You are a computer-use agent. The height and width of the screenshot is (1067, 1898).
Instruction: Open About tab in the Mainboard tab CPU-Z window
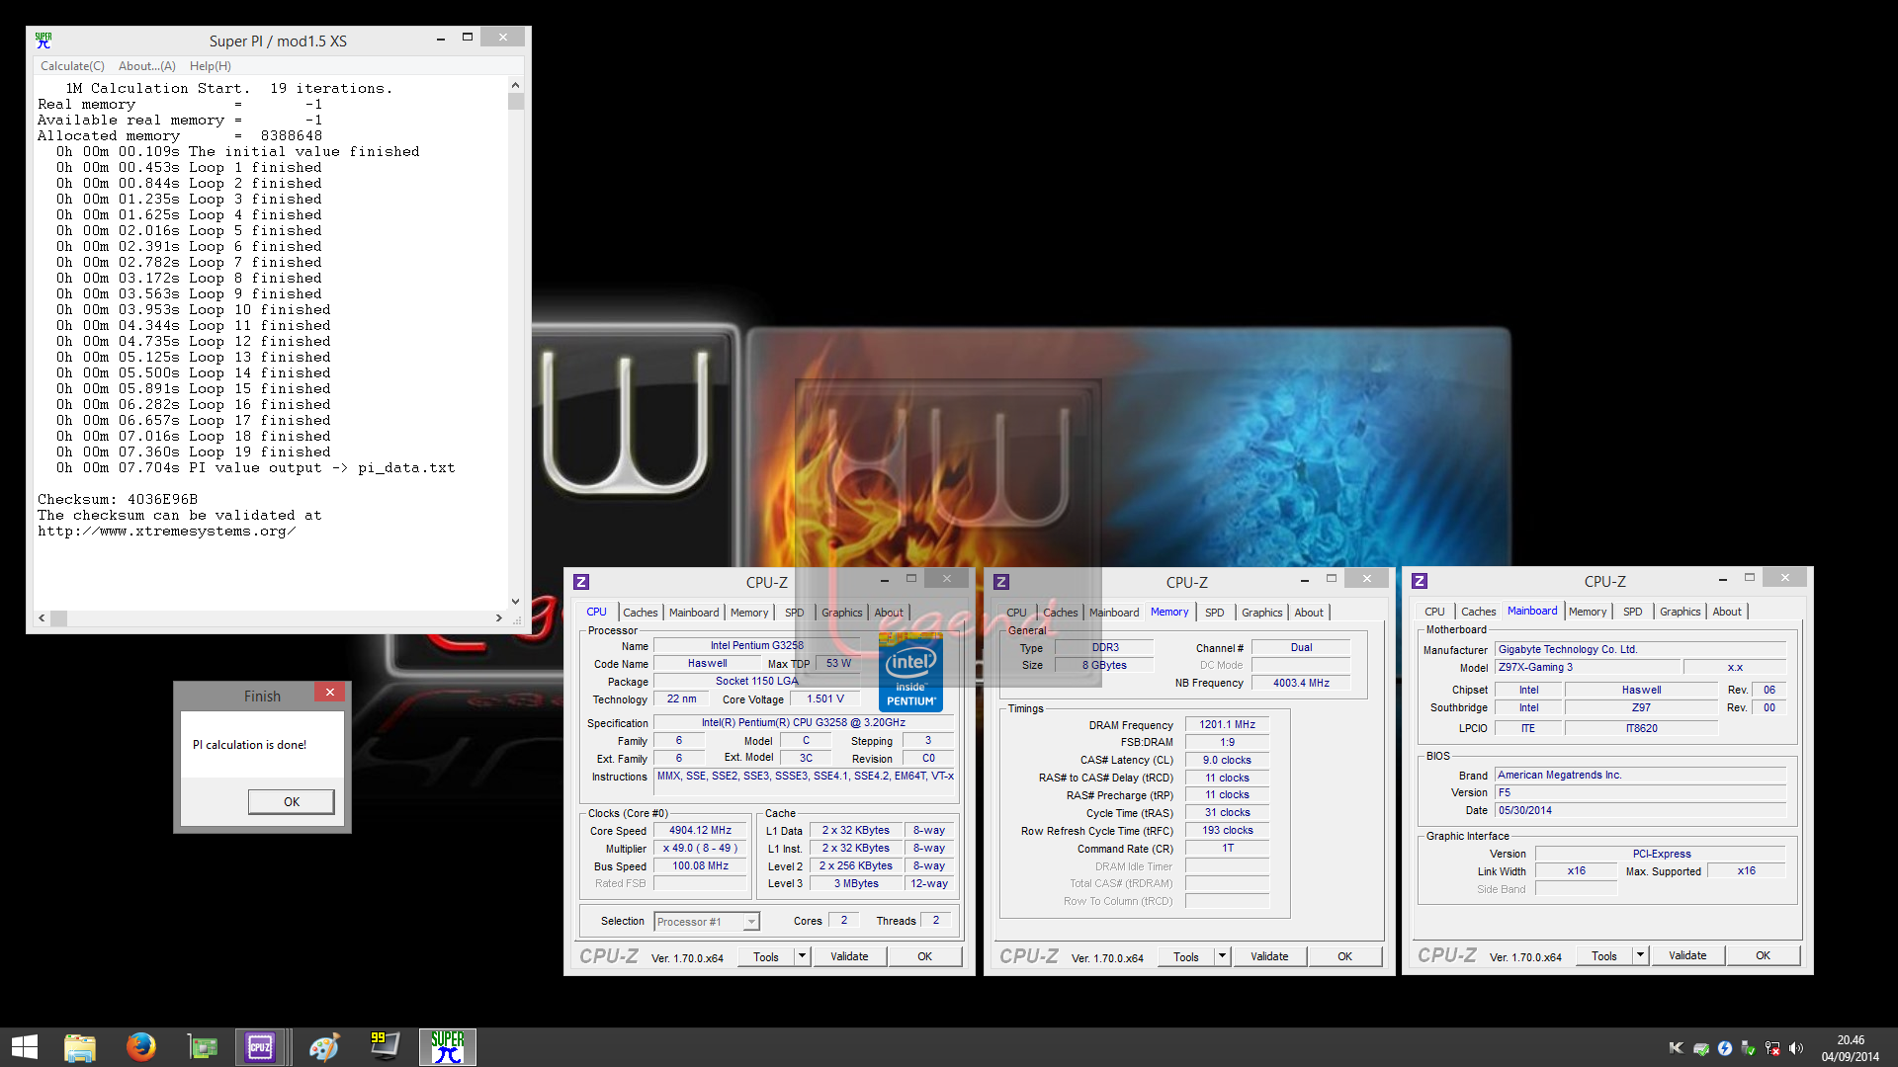pyautogui.click(x=1727, y=612)
